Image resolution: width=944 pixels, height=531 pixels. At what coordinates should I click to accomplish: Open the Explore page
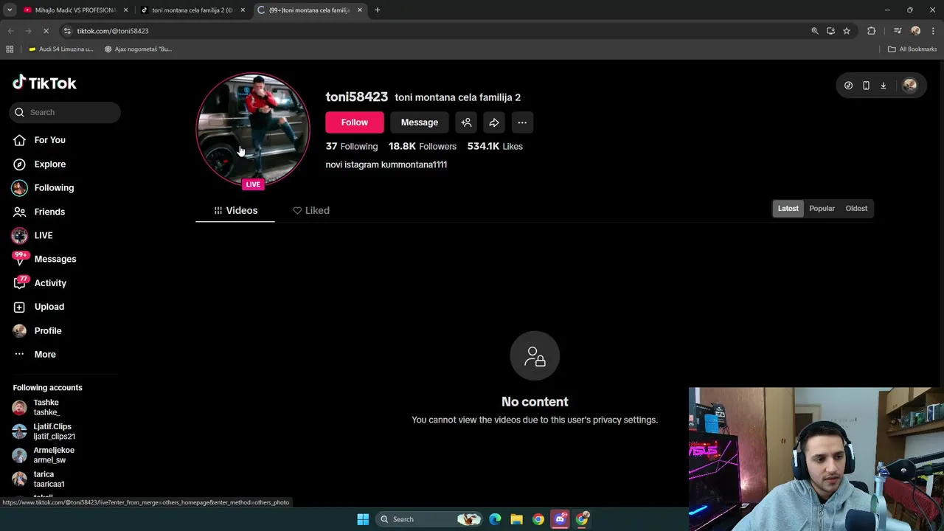pos(39,164)
